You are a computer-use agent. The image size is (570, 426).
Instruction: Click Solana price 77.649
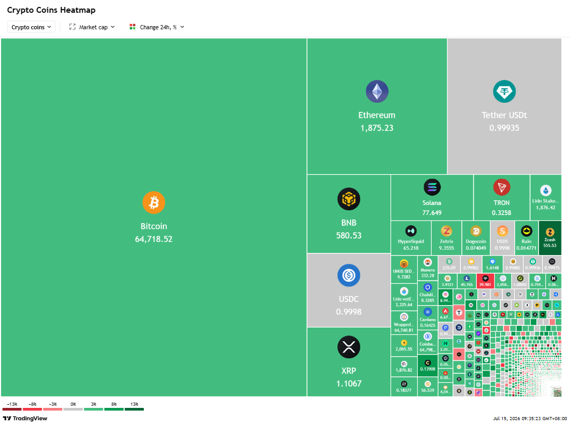[432, 212]
